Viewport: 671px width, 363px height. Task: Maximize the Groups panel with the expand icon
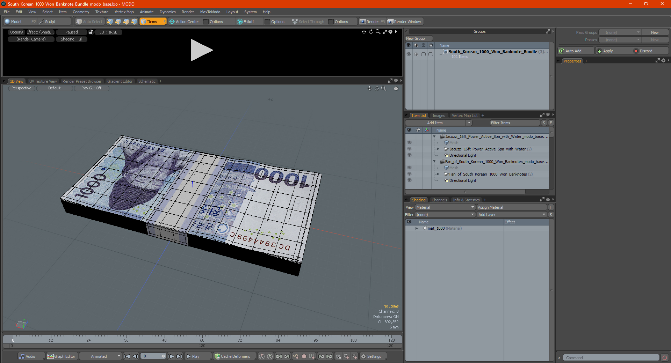point(548,31)
